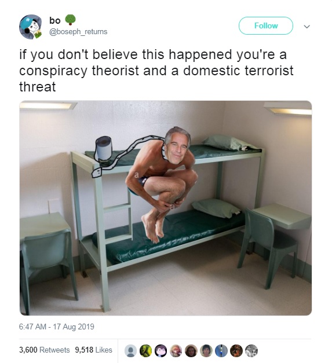Image resolution: width=332 pixels, height=363 pixels.
Task: Open the 6:47 AM - 17 Aug 2019 timestamp
Action: pos(57,327)
